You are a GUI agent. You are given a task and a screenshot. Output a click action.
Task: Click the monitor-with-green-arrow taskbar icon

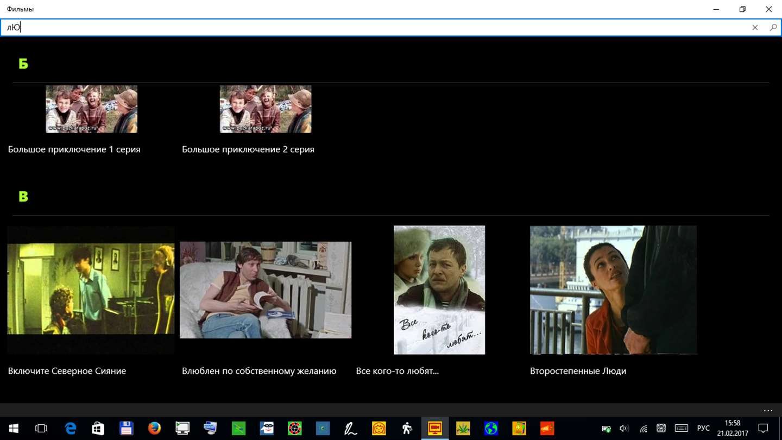pyautogui.click(x=182, y=429)
